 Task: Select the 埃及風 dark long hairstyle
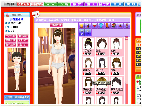click(x=102, y=63)
